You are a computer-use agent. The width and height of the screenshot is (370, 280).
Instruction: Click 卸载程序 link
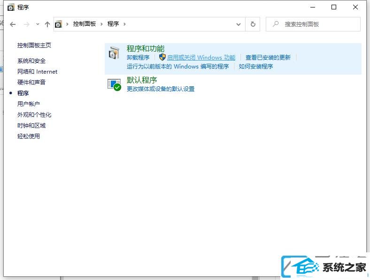click(x=138, y=58)
